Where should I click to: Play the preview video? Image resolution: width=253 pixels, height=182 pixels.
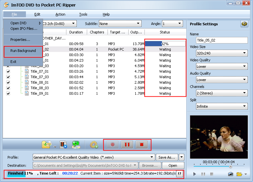[195, 174]
